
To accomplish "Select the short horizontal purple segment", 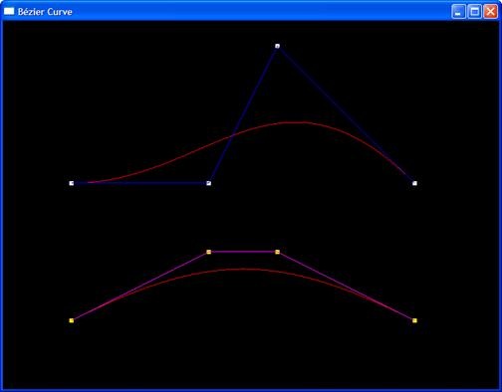I will point(243,252).
